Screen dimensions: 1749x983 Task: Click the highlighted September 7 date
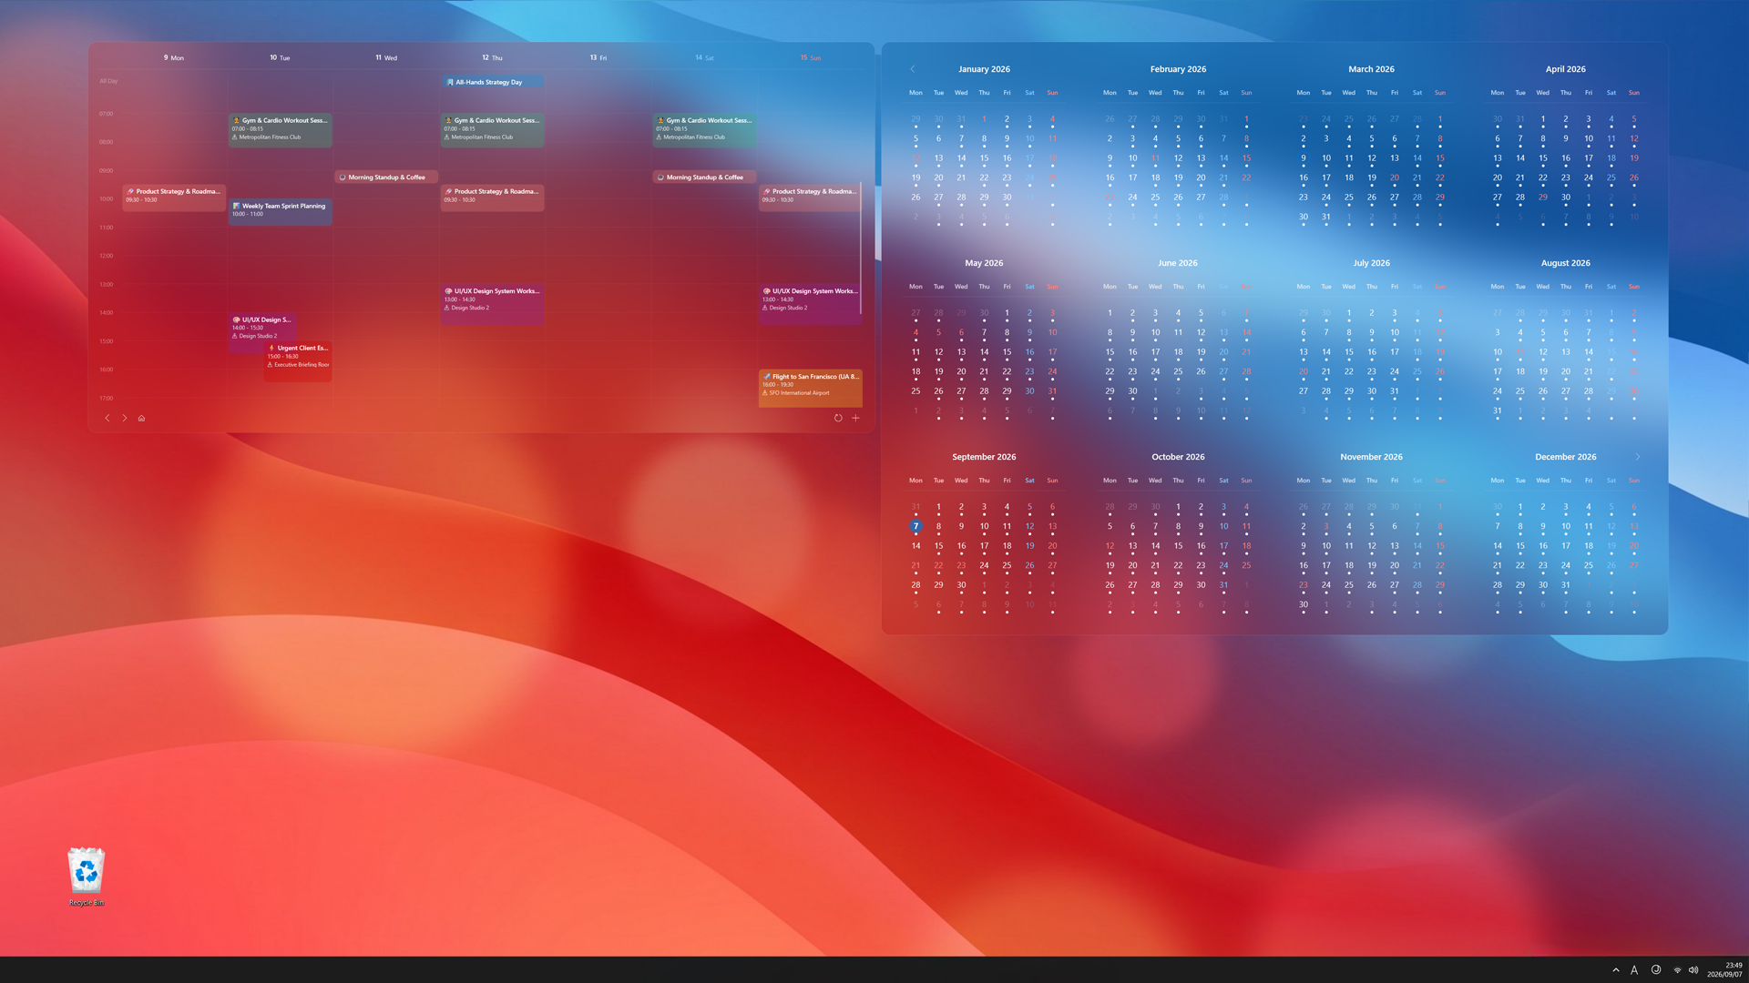click(x=915, y=526)
